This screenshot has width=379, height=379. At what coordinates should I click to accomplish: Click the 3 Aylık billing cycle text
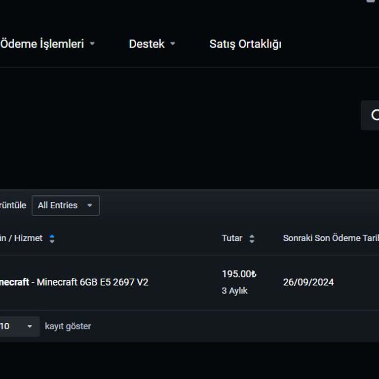click(x=234, y=291)
